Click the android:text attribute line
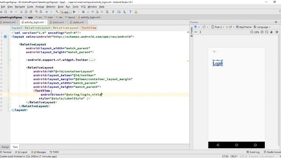 coord(72,95)
